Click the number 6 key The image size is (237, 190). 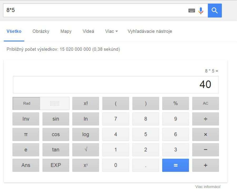[175, 134]
